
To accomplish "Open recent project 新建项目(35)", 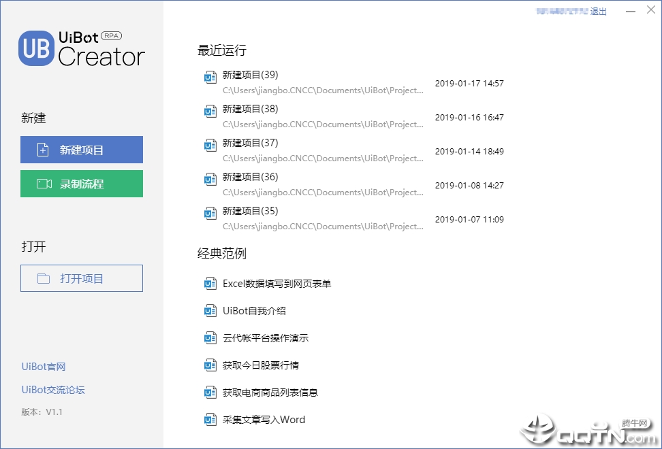I will tap(251, 211).
